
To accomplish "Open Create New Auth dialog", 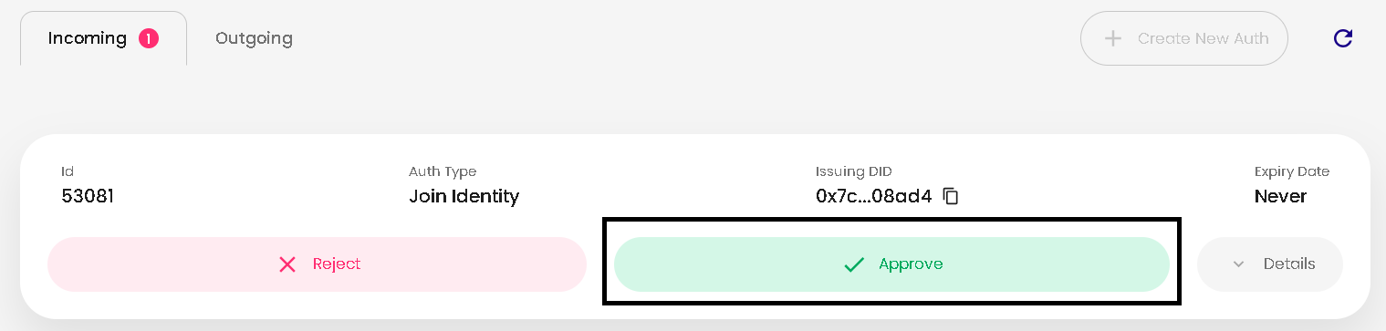I will click(1184, 38).
